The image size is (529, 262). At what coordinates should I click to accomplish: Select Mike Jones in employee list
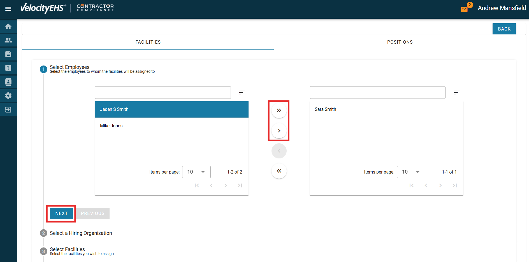coord(112,126)
